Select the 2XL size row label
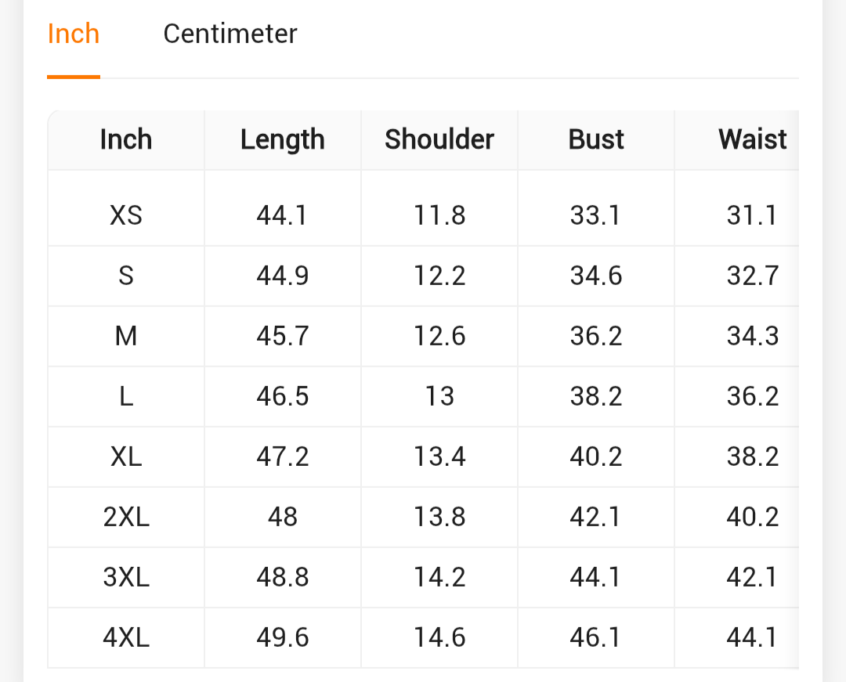 126,517
